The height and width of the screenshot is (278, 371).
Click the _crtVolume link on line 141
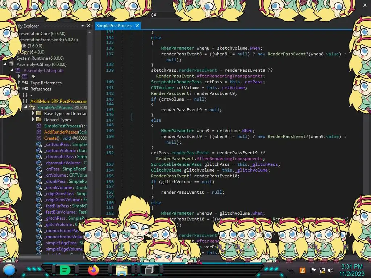[232, 88]
